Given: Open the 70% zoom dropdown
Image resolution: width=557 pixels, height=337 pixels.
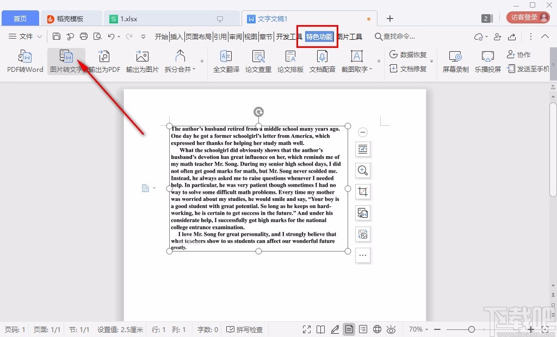Looking at the screenshot, I should click(x=418, y=329).
